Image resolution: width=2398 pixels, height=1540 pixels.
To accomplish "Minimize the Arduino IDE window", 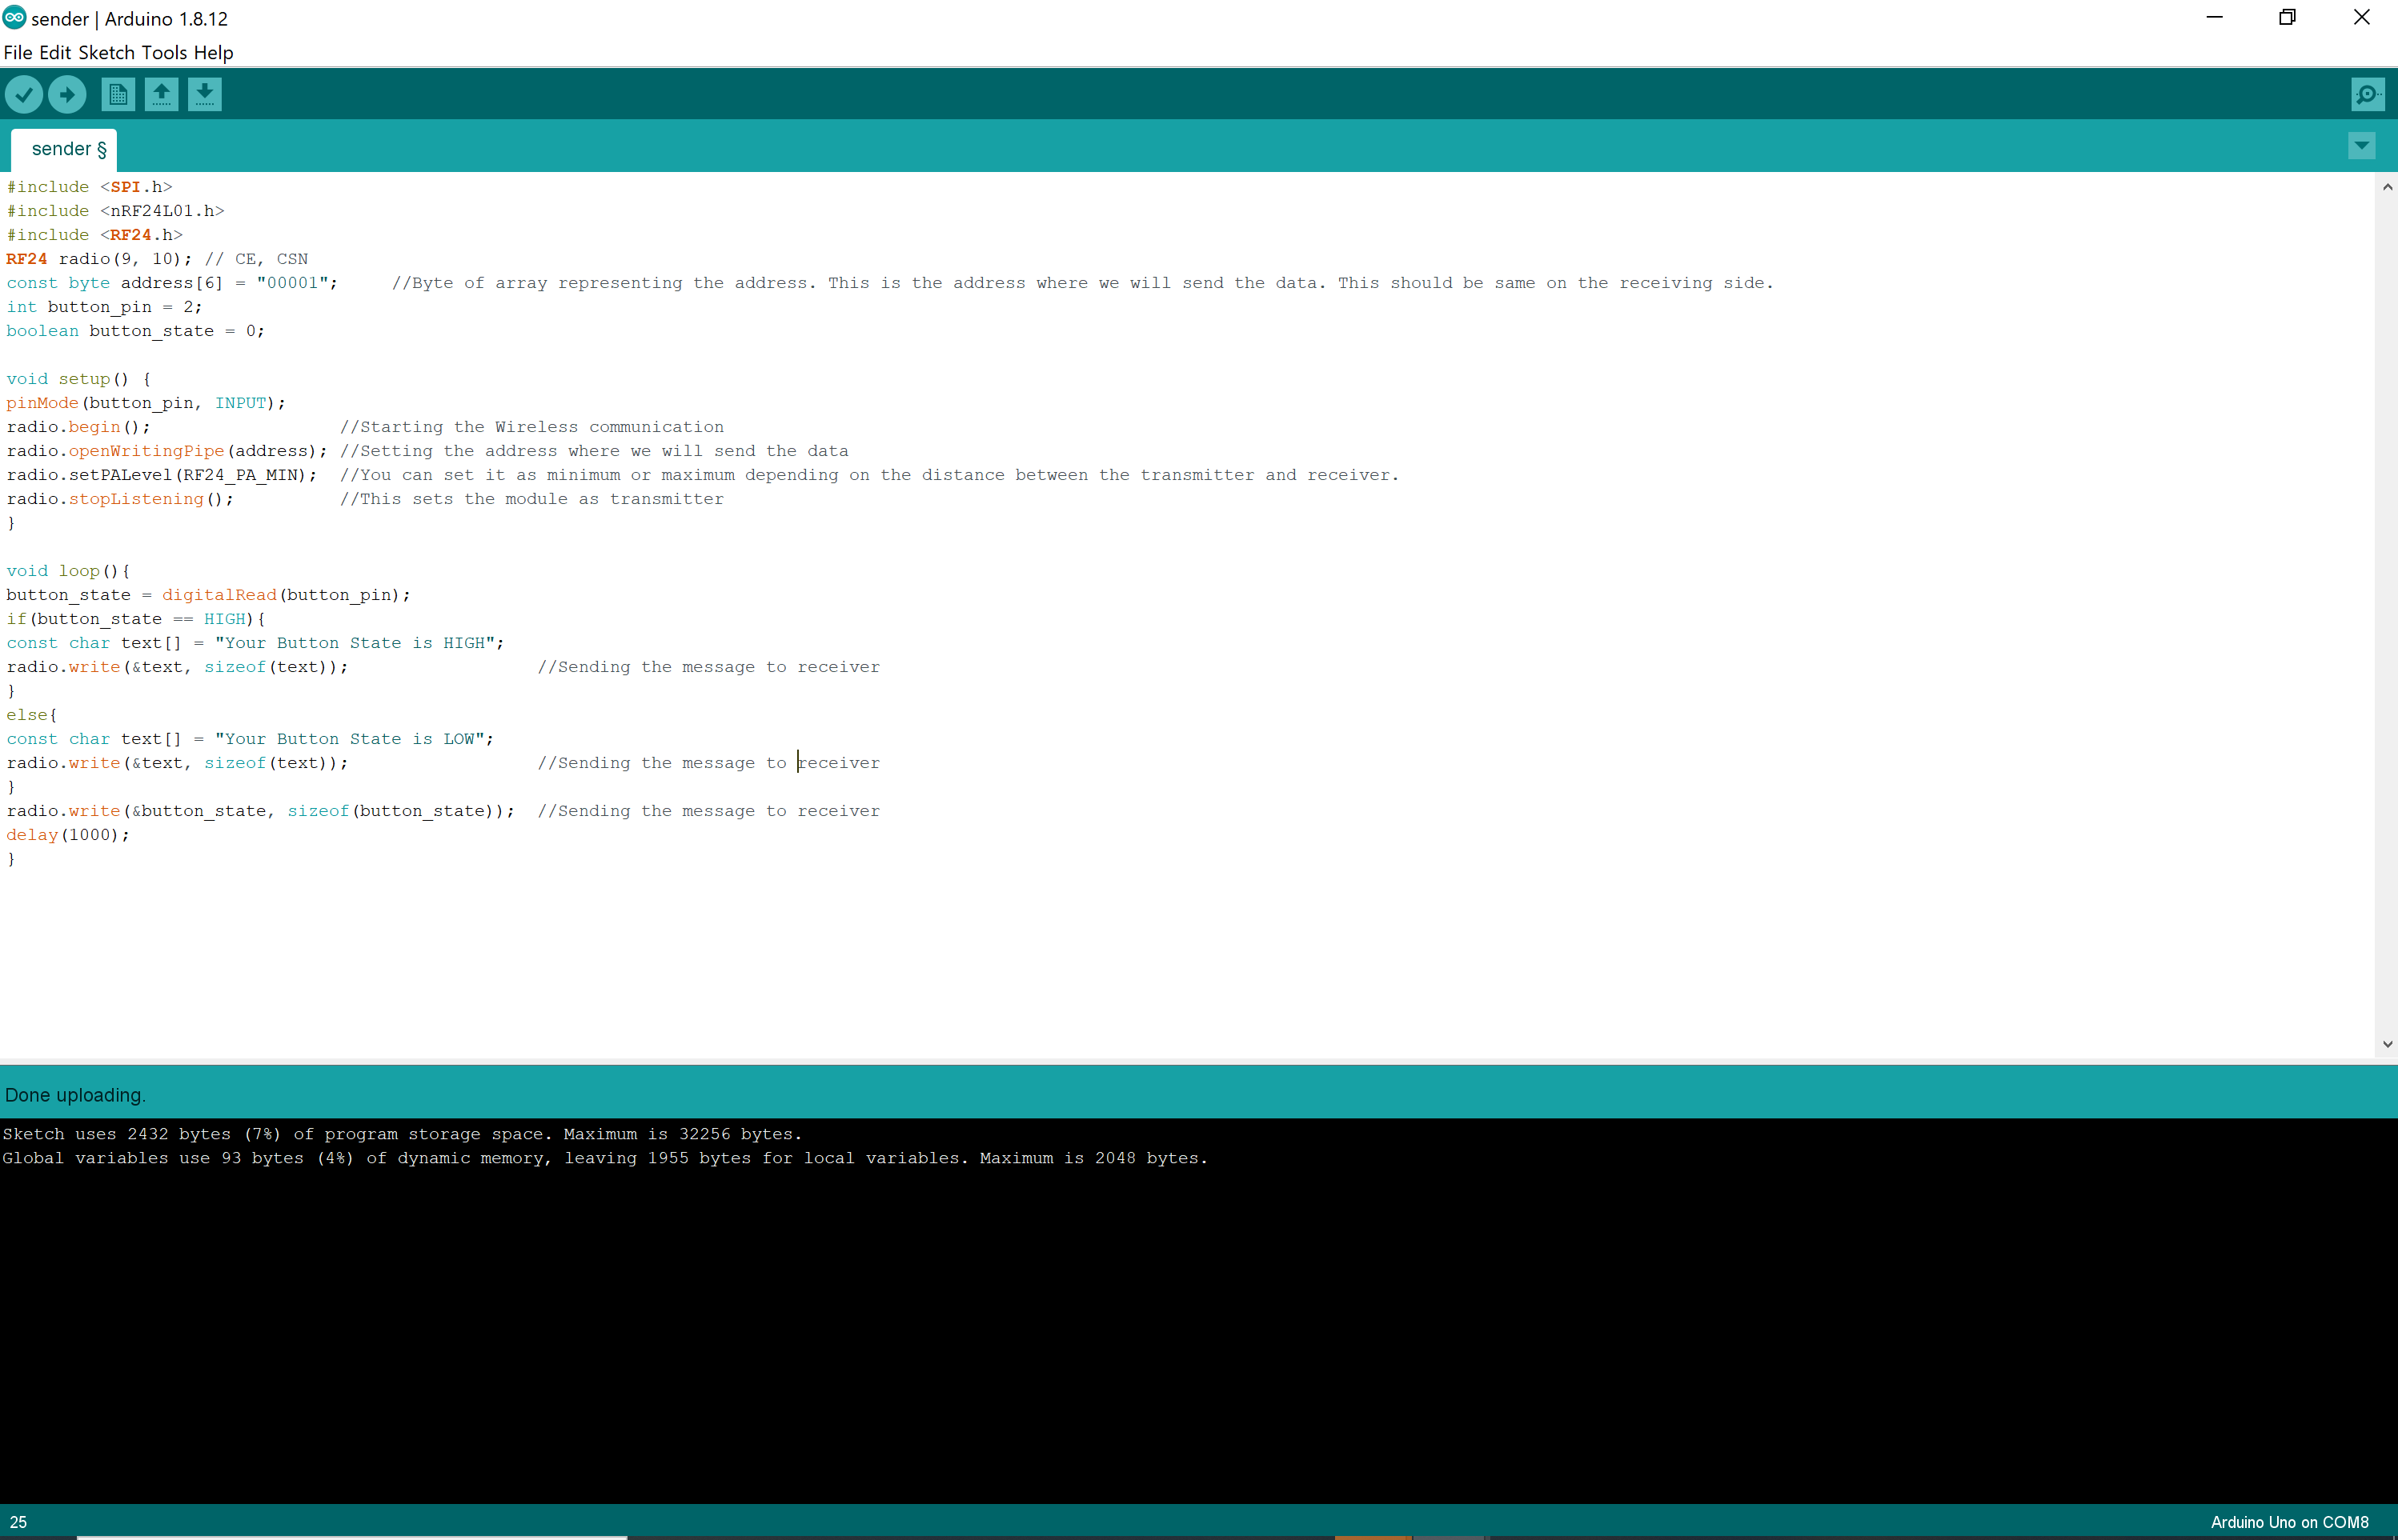I will [2214, 17].
